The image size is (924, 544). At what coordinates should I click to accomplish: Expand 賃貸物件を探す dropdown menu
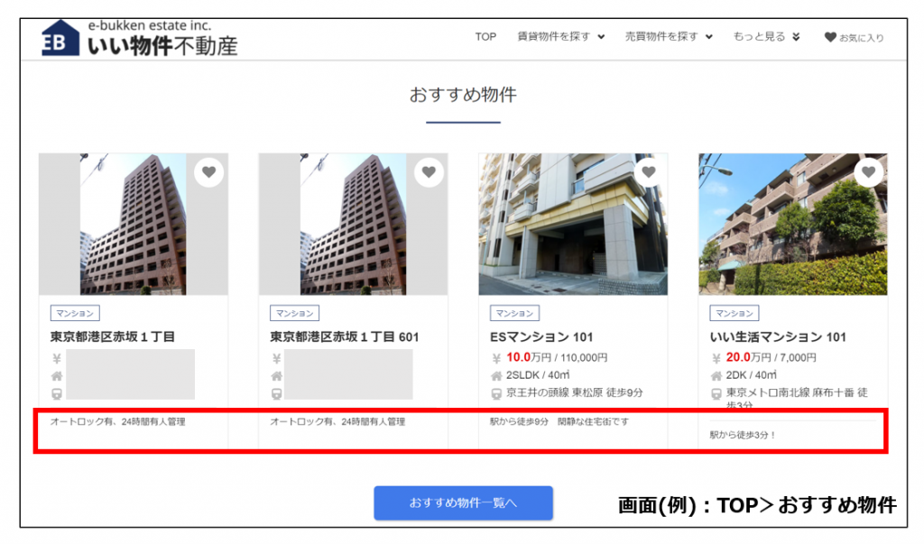560,37
